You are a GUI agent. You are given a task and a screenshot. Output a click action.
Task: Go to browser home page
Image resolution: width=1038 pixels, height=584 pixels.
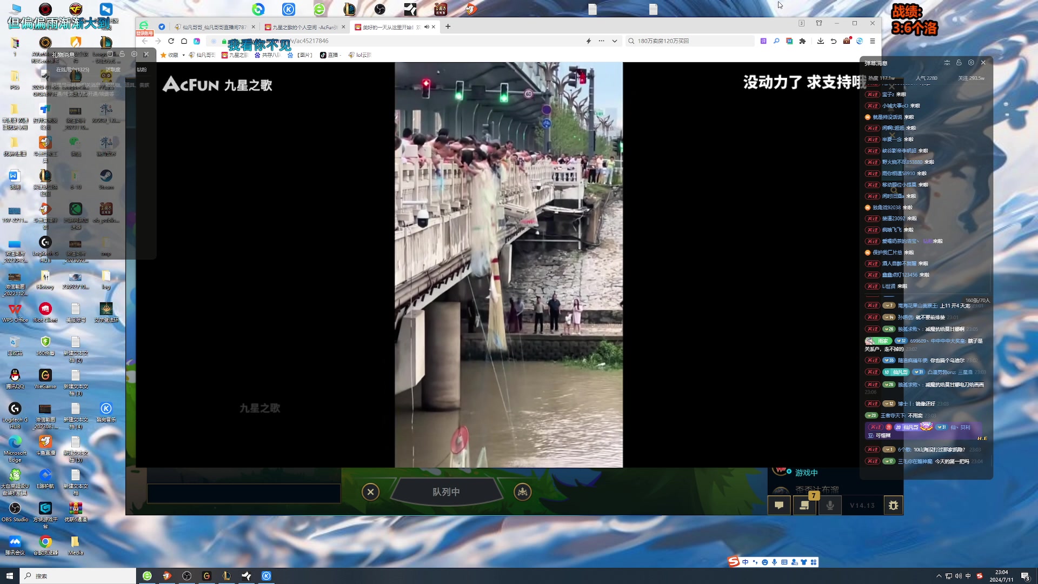click(184, 41)
